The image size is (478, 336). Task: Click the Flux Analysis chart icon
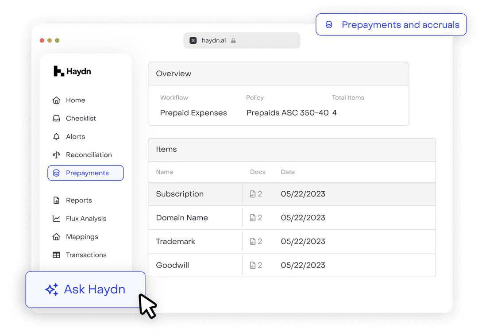click(56, 219)
